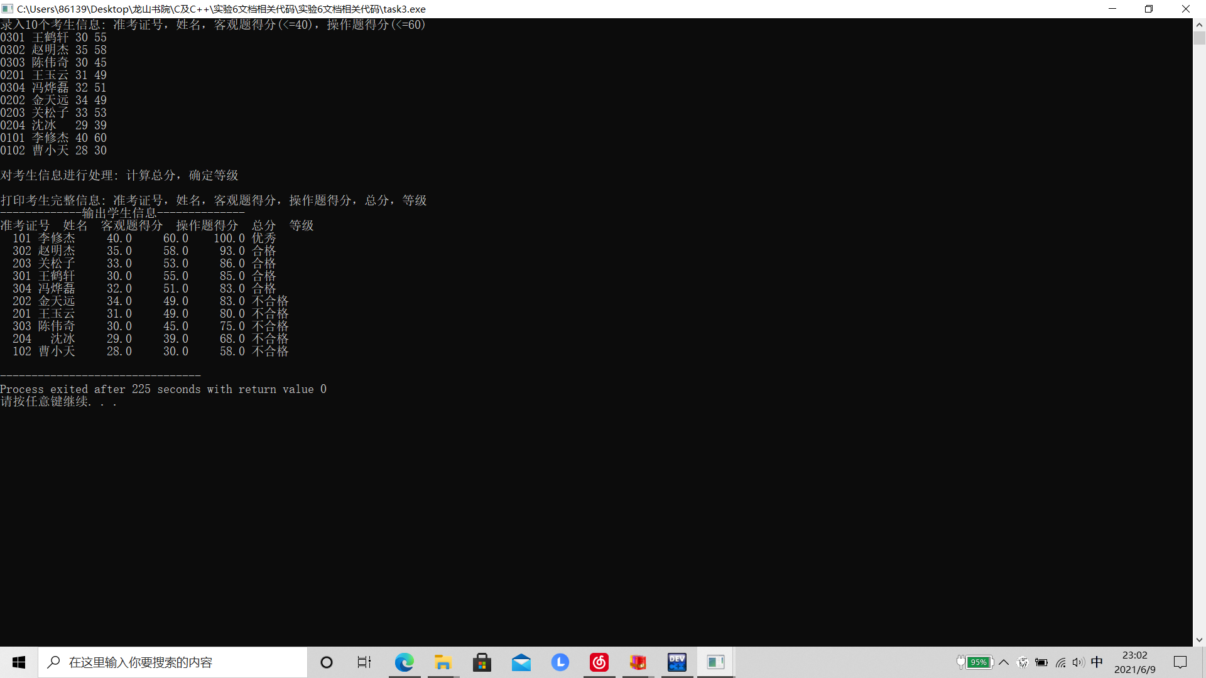Image resolution: width=1206 pixels, height=678 pixels.
Task: Click the task3.exe console taskbar icon
Action: click(x=715, y=662)
